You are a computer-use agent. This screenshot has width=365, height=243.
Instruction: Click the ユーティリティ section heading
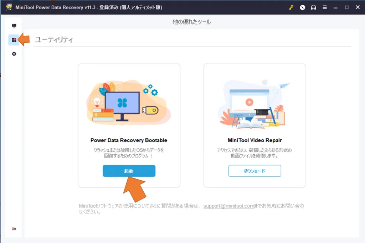click(54, 40)
